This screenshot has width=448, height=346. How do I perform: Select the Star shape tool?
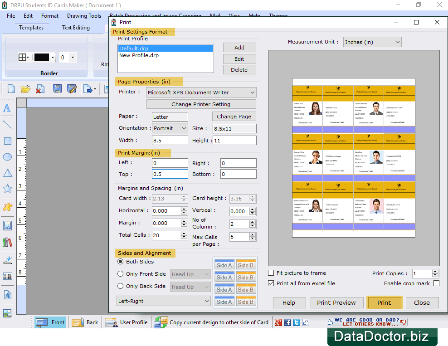[x=7, y=189]
